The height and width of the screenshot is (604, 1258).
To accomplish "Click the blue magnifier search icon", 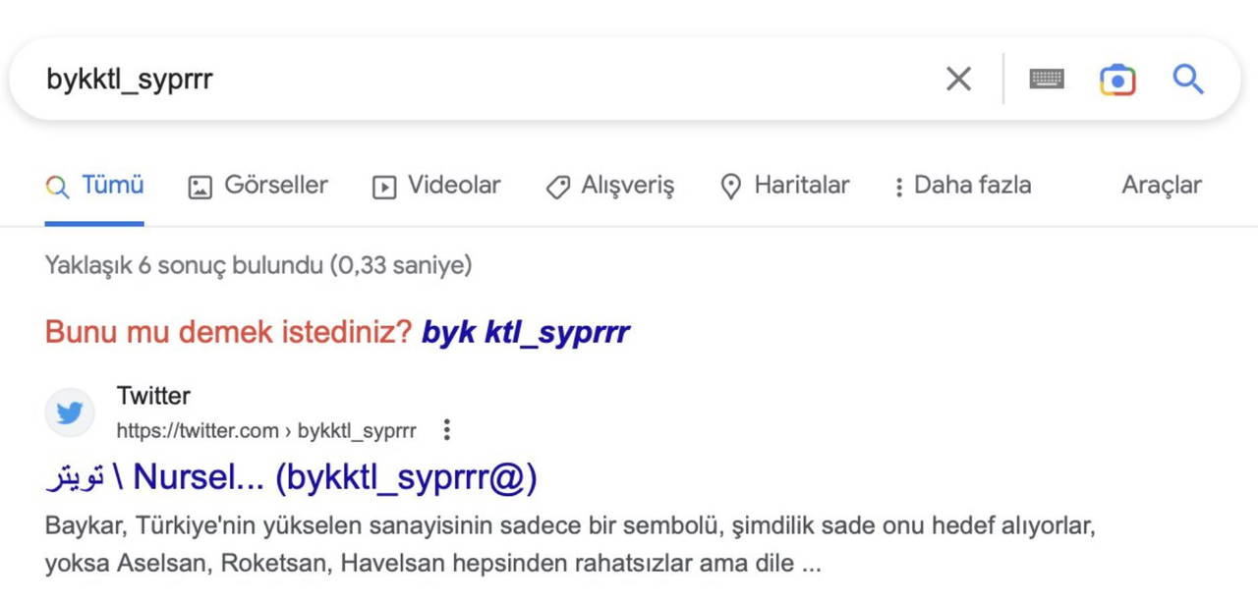I will point(1188,80).
